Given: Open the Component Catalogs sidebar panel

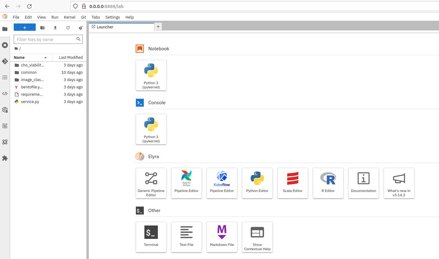Looking at the screenshot, I should click(5, 142).
